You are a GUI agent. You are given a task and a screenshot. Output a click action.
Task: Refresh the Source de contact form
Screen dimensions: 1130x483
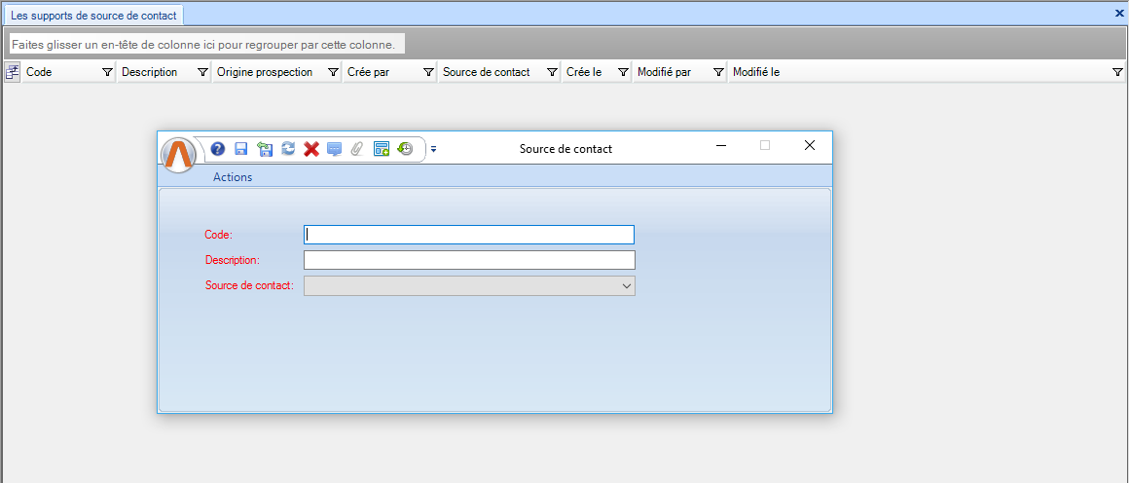[288, 149]
